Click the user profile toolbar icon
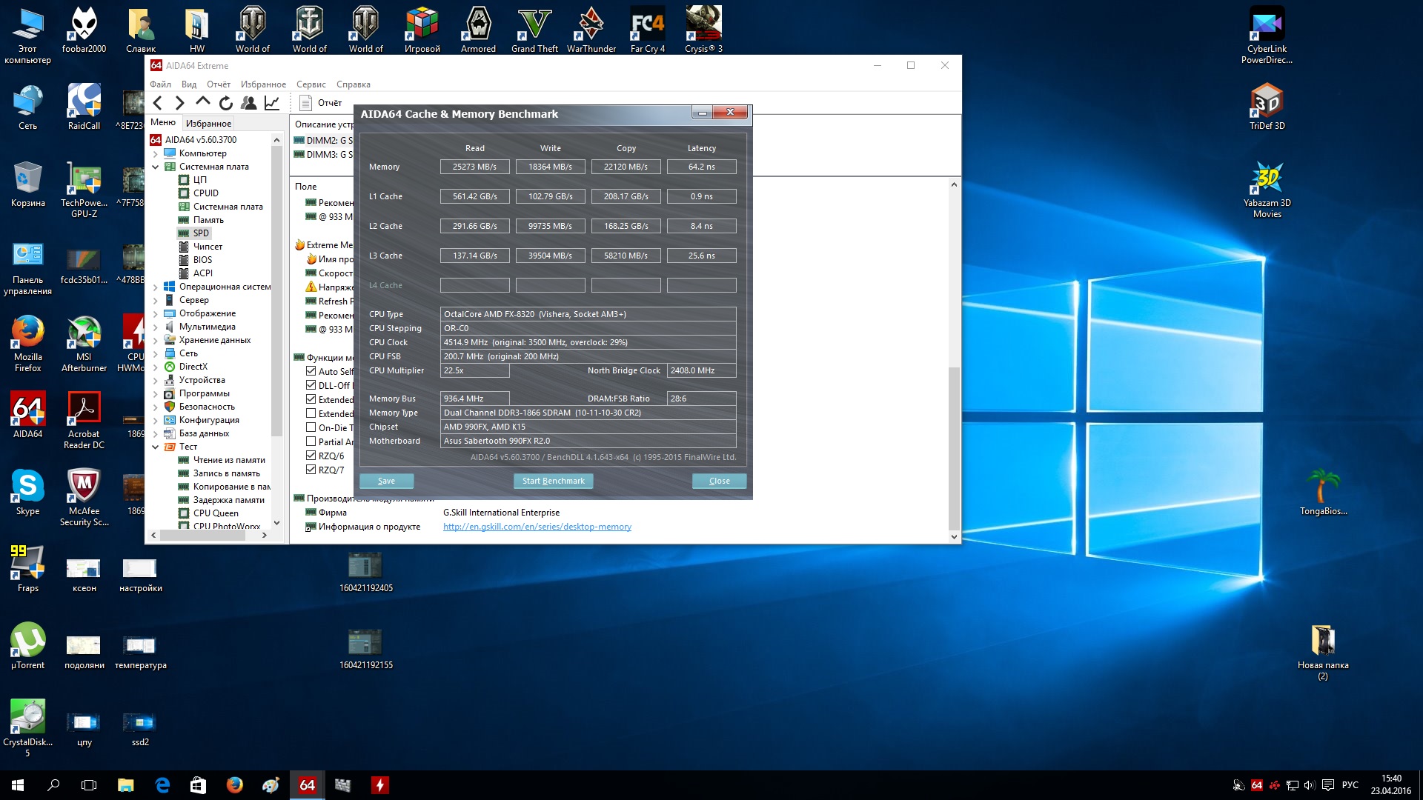1423x800 pixels. [249, 103]
